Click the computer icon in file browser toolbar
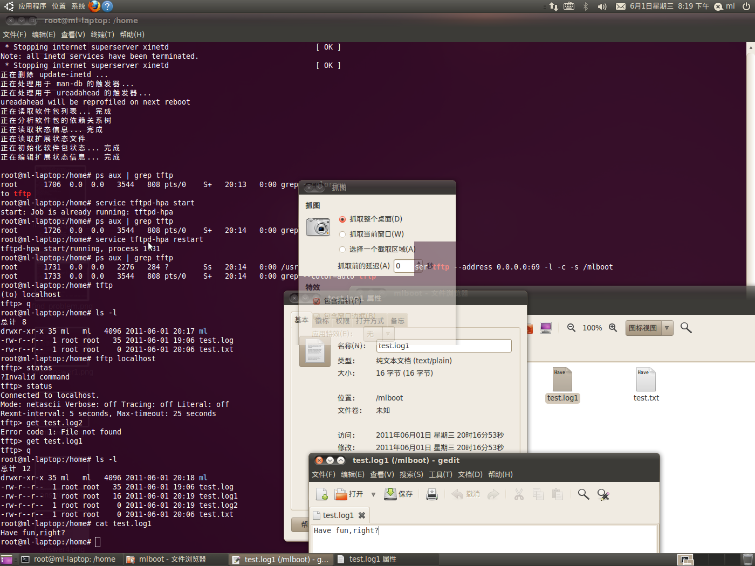Viewport: 755px width, 566px height. point(546,328)
